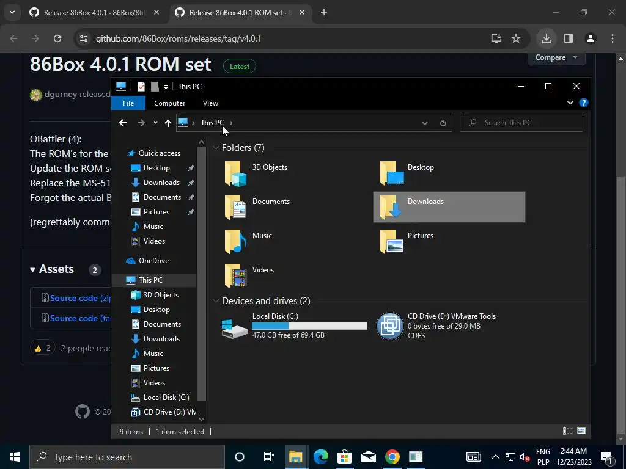
Task: Click chevron after This PC breadcrumb
Action: click(231, 123)
